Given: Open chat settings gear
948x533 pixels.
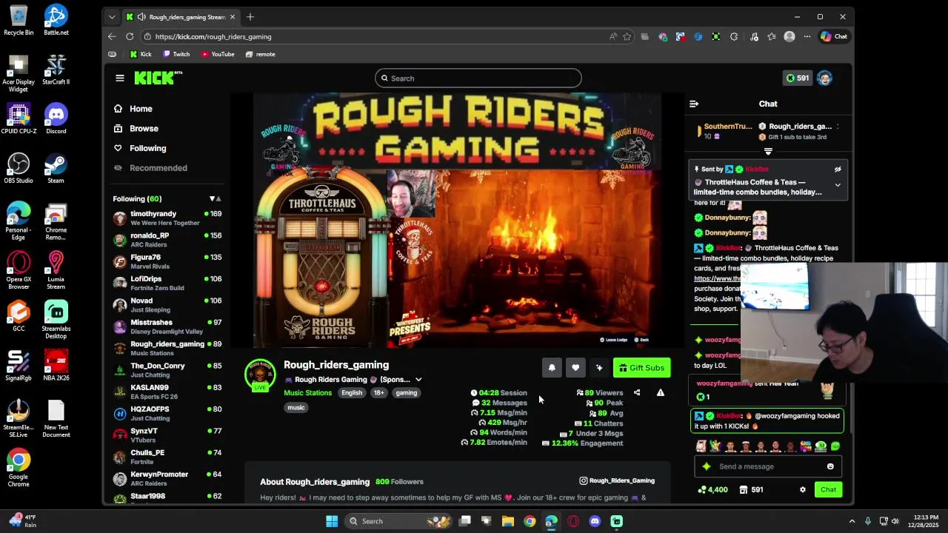Looking at the screenshot, I should 803,489.
